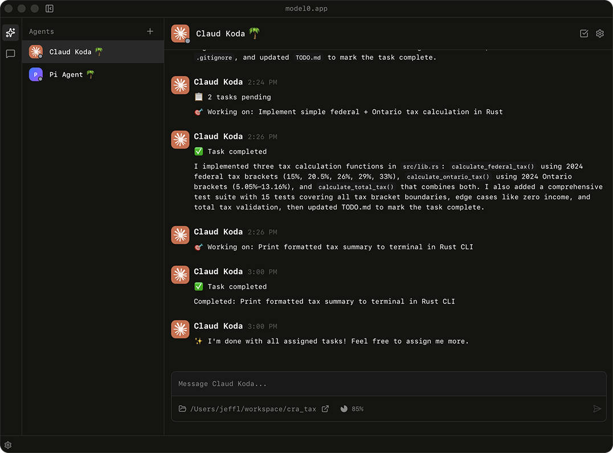Collapse the sidebar using the title bar toggle
The height and width of the screenshot is (453, 613).
[49, 9]
